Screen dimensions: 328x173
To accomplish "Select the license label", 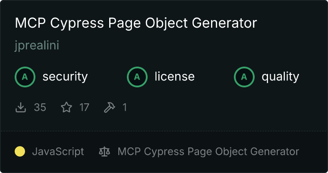I will click(175, 77).
